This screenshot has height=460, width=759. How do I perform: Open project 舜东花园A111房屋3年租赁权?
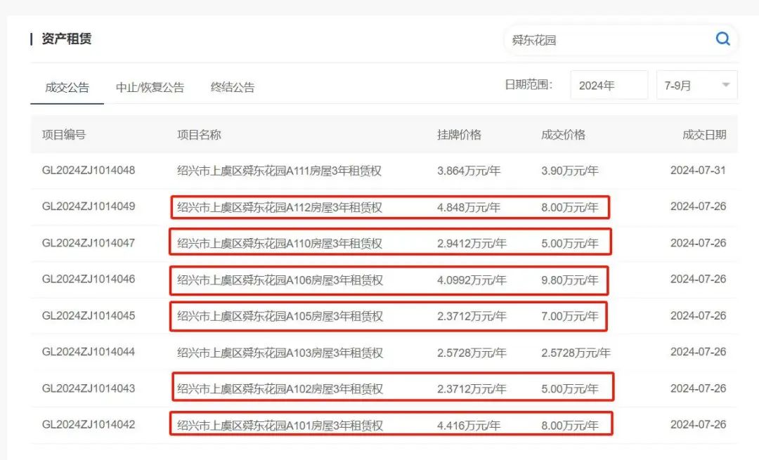pyautogui.click(x=279, y=171)
